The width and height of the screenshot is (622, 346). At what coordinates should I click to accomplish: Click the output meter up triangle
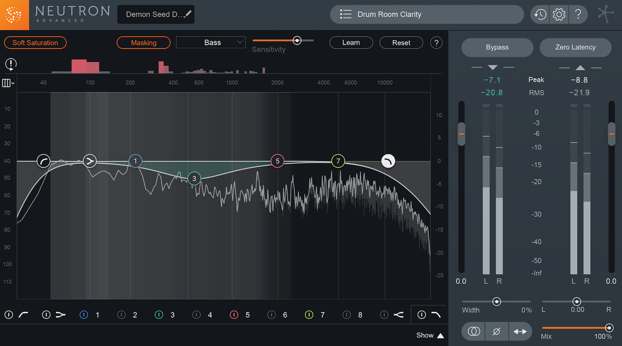click(x=580, y=67)
